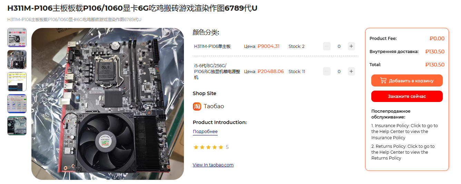Increase quantity for H311M-P106单主板

click(351, 46)
